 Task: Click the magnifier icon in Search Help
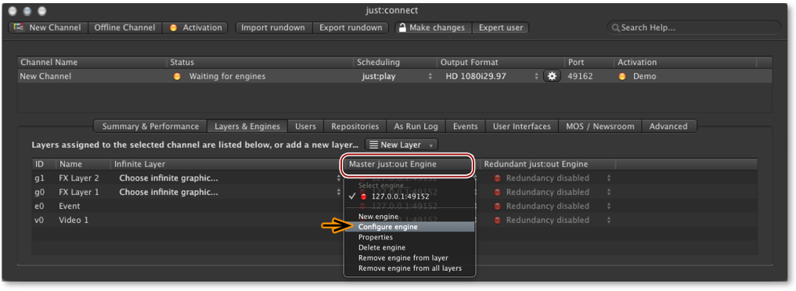click(616, 28)
